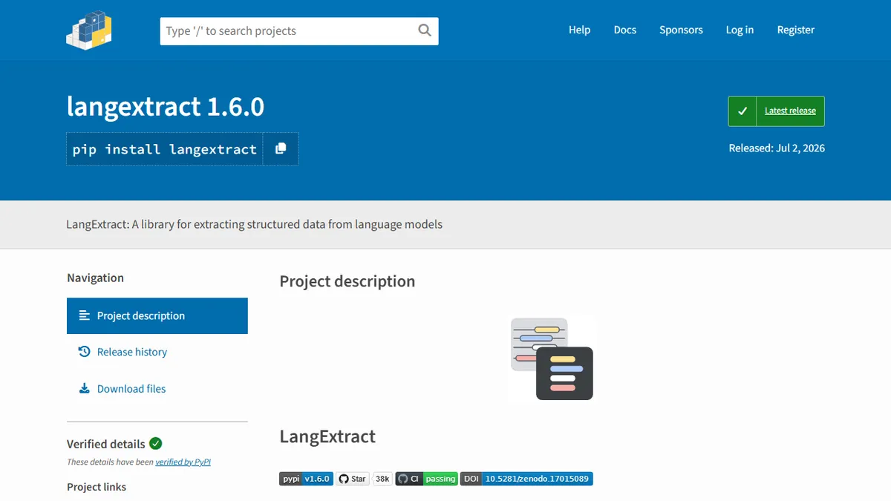Click the GitHub Star badge

point(353,479)
